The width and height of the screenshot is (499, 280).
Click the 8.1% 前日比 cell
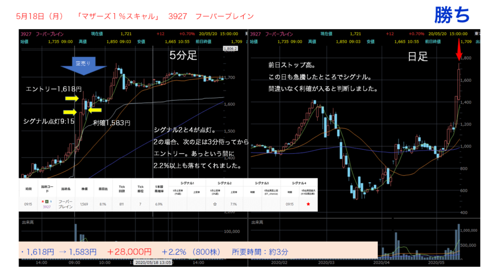[103, 204]
